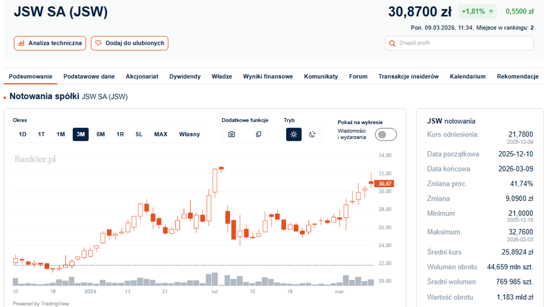The height and width of the screenshot is (307, 549).
Task: Open the Podstawowe dane tab
Action: coord(89,76)
